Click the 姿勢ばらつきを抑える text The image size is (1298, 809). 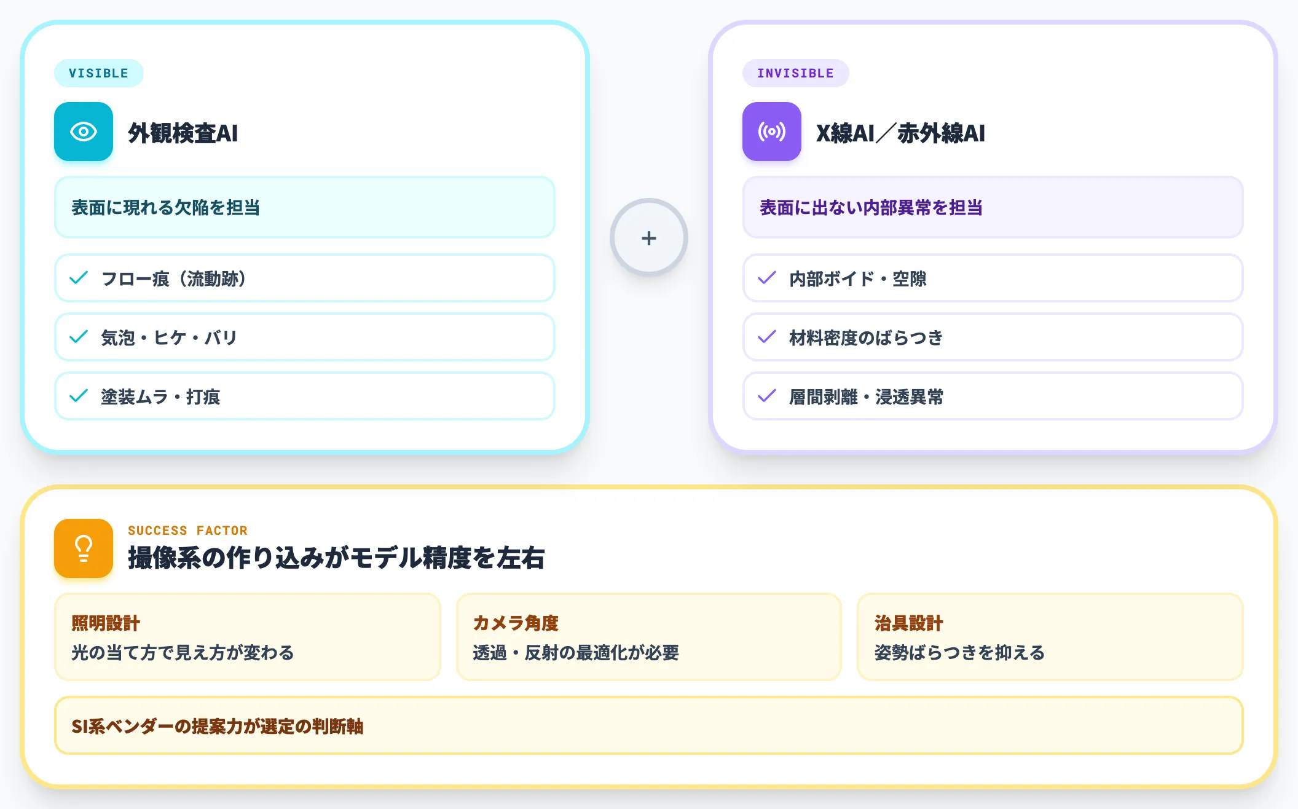tap(959, 652)
